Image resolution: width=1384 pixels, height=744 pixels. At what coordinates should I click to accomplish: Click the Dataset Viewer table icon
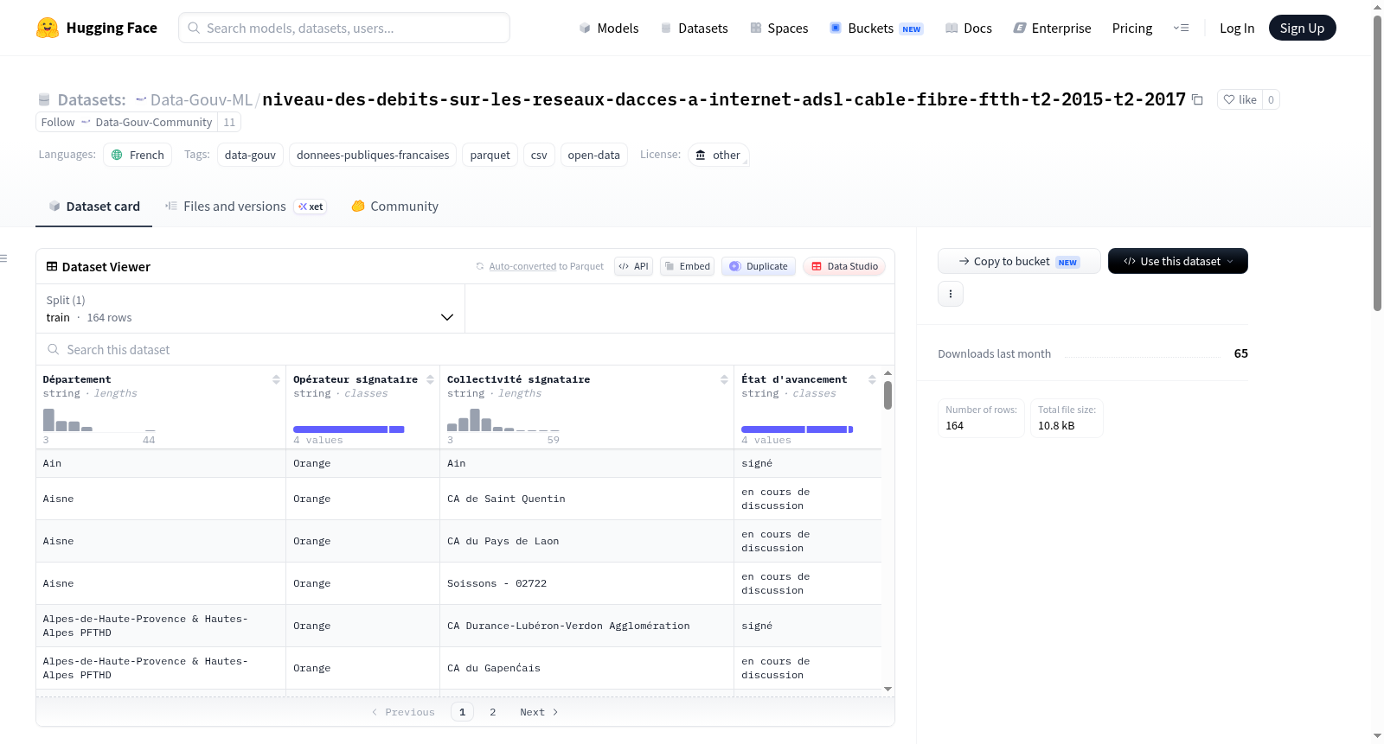coord(52,266)
